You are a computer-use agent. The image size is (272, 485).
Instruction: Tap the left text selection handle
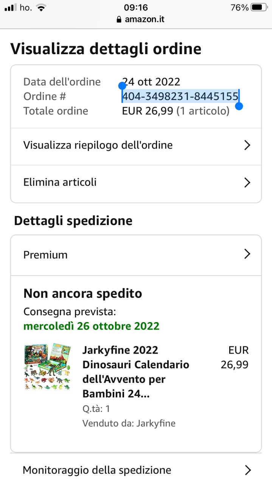click(122, 86)
